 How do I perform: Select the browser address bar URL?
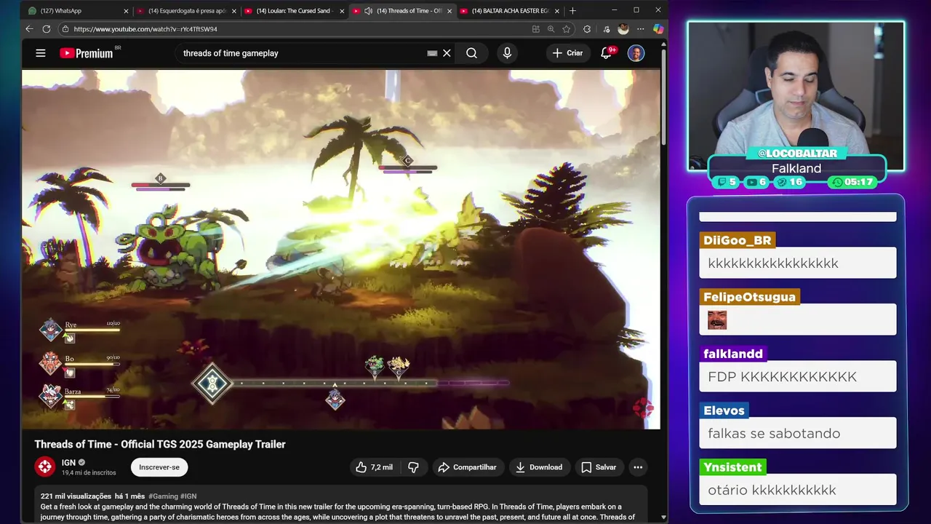pos(145,29)
